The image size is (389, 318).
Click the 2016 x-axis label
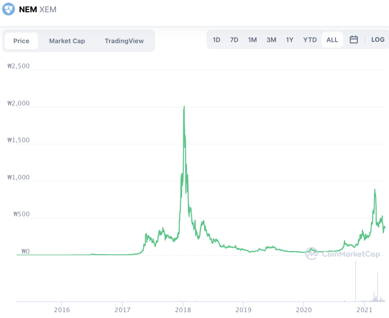(x=62, y=310)
